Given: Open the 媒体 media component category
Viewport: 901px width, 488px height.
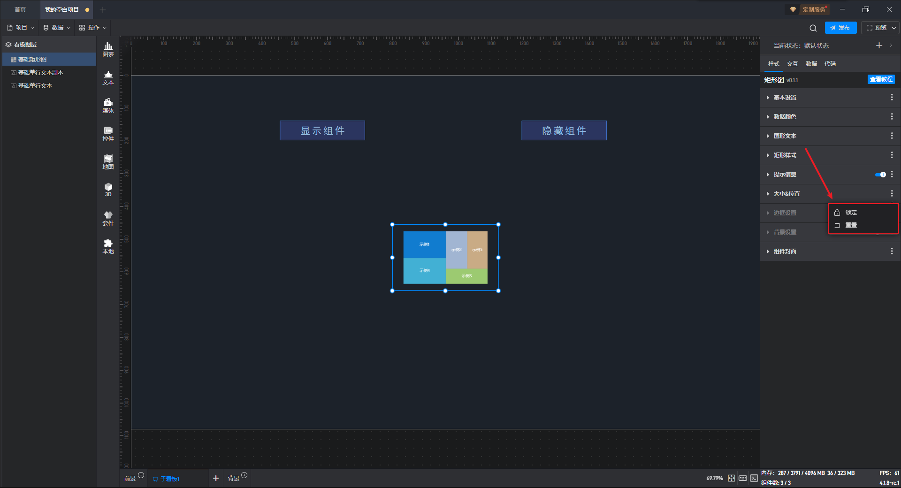Looking at the screenshot, I should (108, 106).
